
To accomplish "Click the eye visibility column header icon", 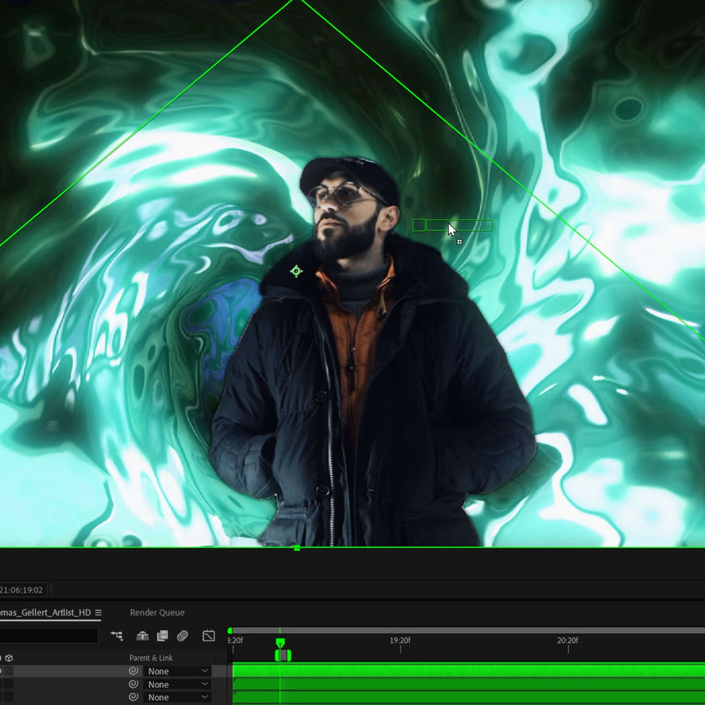I will [3, 657].
